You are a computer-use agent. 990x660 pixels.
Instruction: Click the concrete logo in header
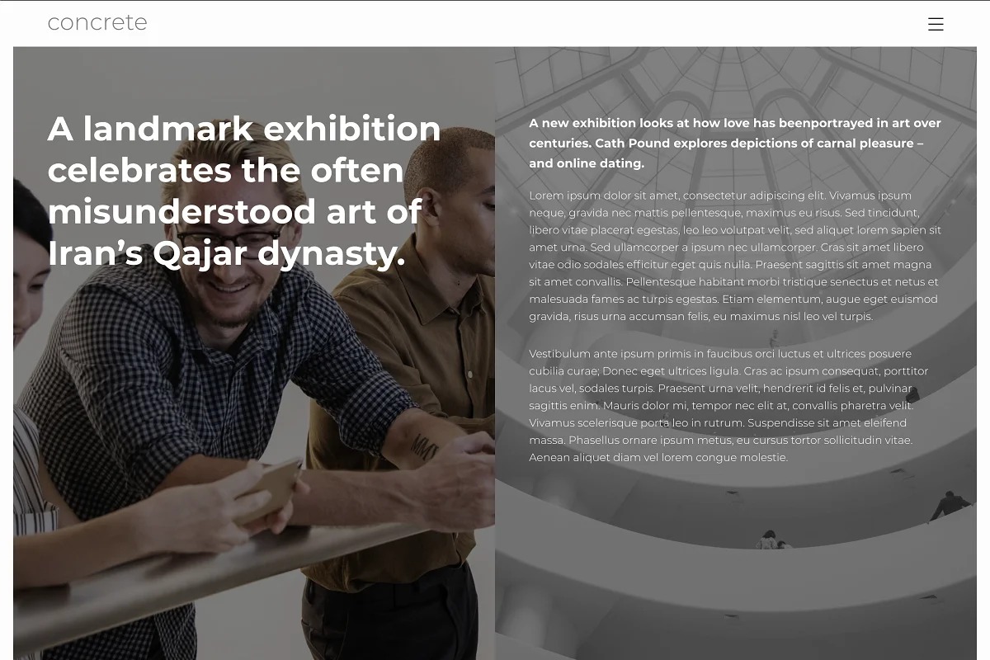coord(97,22)
